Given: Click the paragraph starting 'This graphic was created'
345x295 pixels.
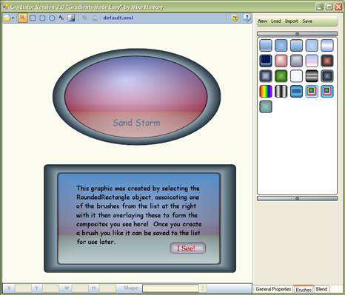Looking at the screenshot, I should (138, 215).
